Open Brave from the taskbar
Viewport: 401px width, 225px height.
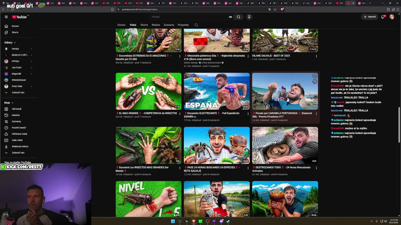coord(194,222)
